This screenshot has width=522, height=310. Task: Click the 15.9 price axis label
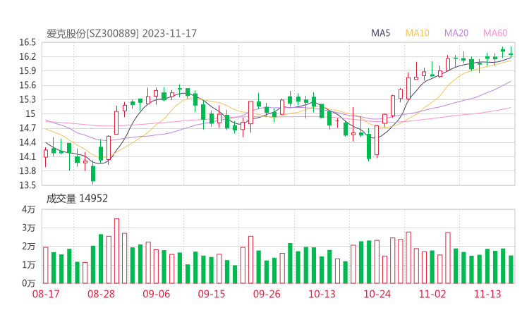coord(28,71)
